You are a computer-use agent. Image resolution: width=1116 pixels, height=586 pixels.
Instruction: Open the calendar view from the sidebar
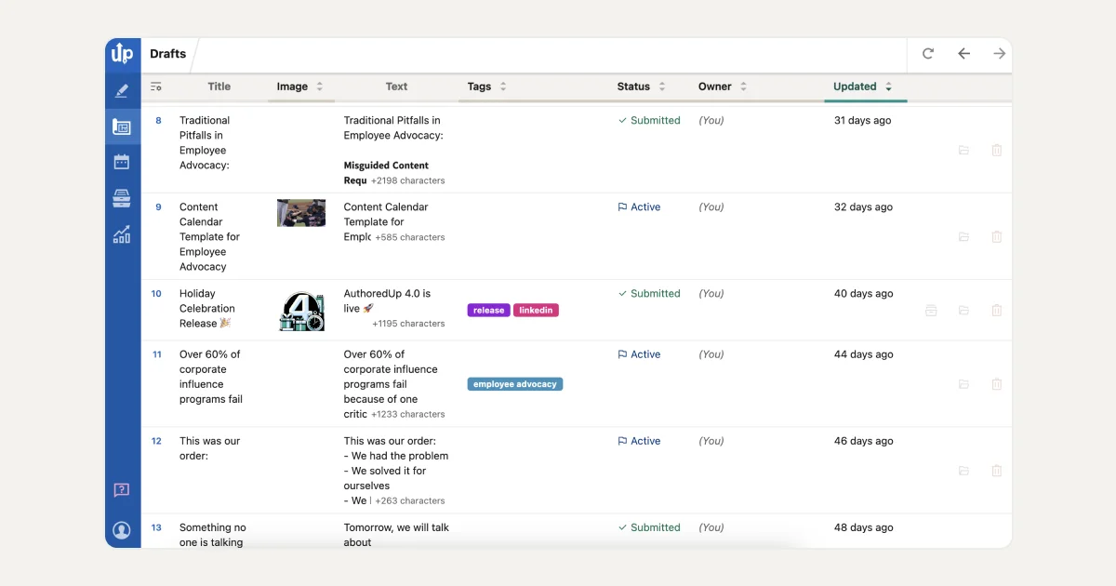pyautogui.click(x=122, y=161)
